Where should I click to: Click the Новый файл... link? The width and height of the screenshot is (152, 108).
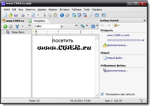click(116, 58)
